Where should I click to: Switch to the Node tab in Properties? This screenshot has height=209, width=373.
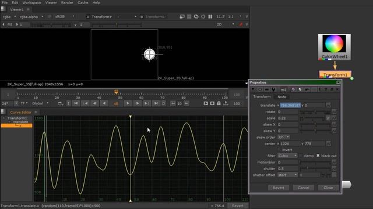[281, 97]
